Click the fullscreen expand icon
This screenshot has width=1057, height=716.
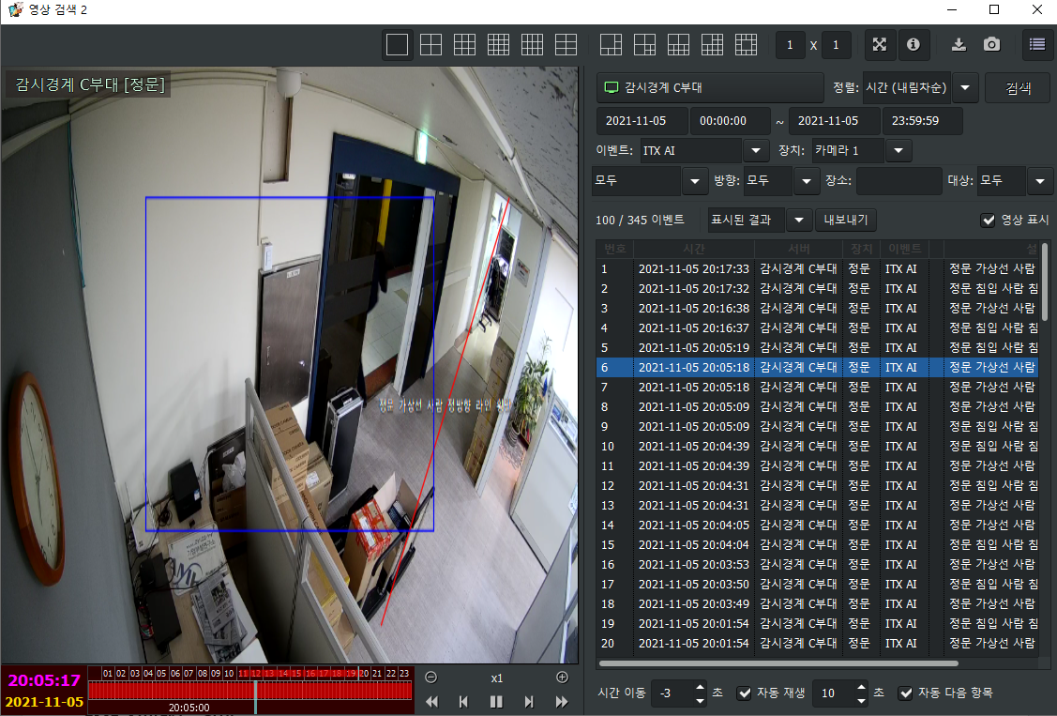point(880,45)
